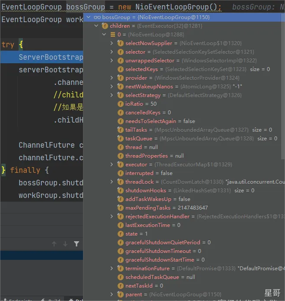This screenshot has width=285, height=301.
Task: Click the glasses watch icon beside bossGroup
Action: coord(97,17)
